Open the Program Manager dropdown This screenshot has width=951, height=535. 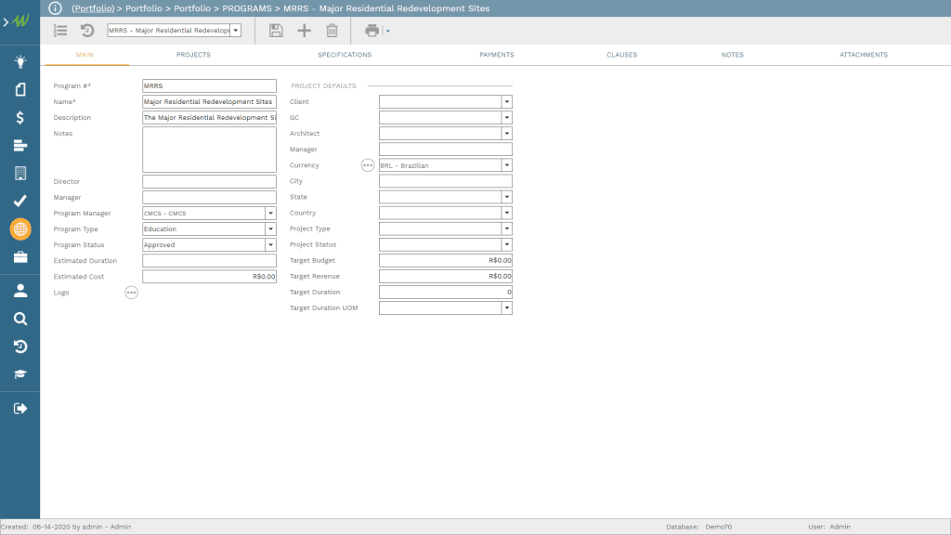pyautogui.click(x=270, y=213)
